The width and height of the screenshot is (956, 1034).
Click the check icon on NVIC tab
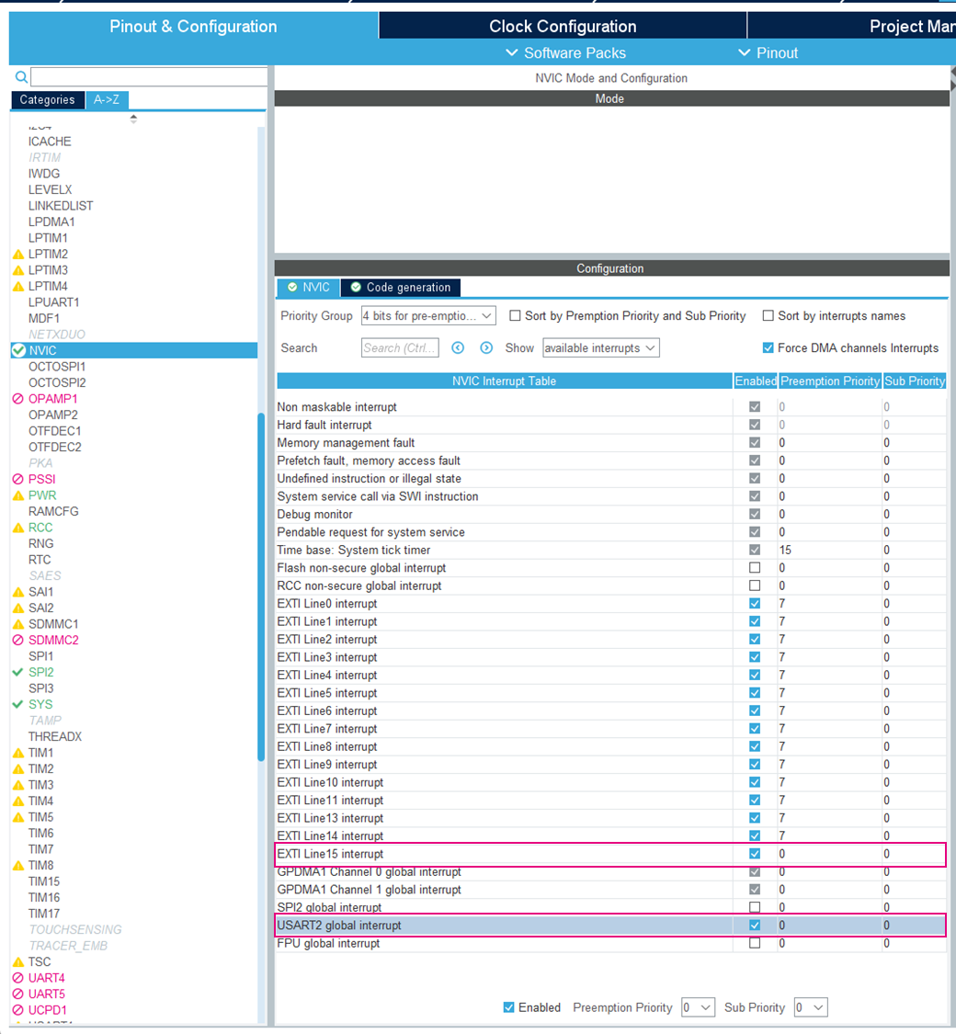292,287
